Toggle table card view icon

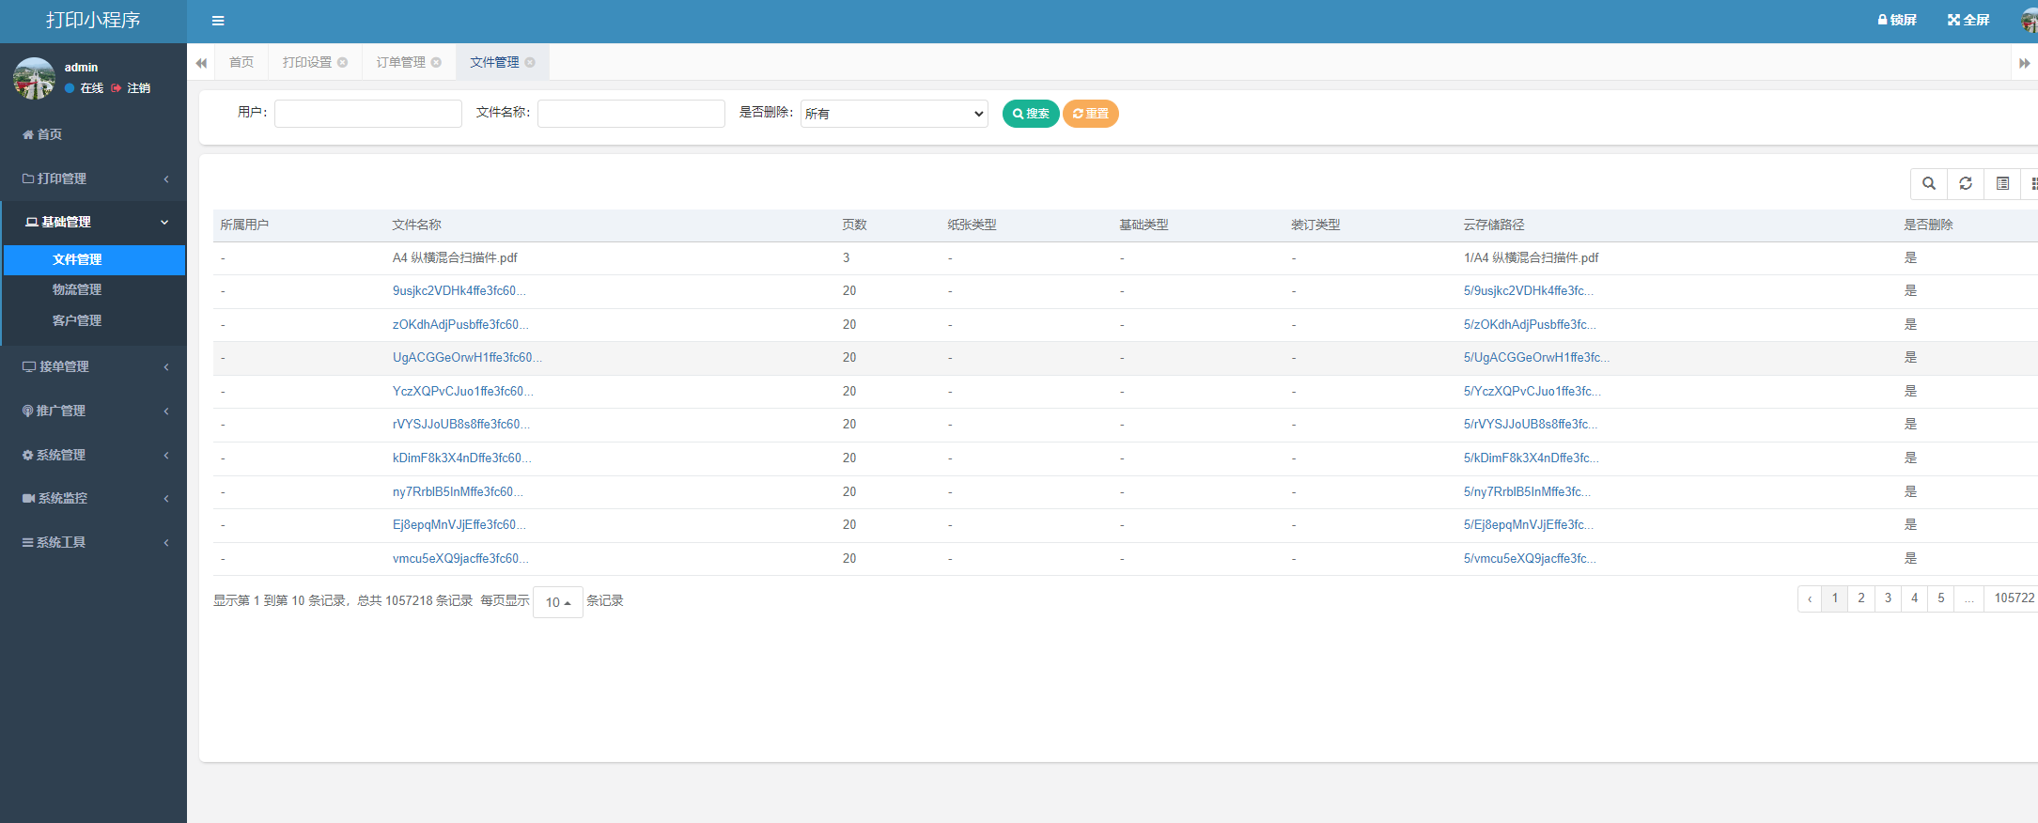pos(2002,183)
